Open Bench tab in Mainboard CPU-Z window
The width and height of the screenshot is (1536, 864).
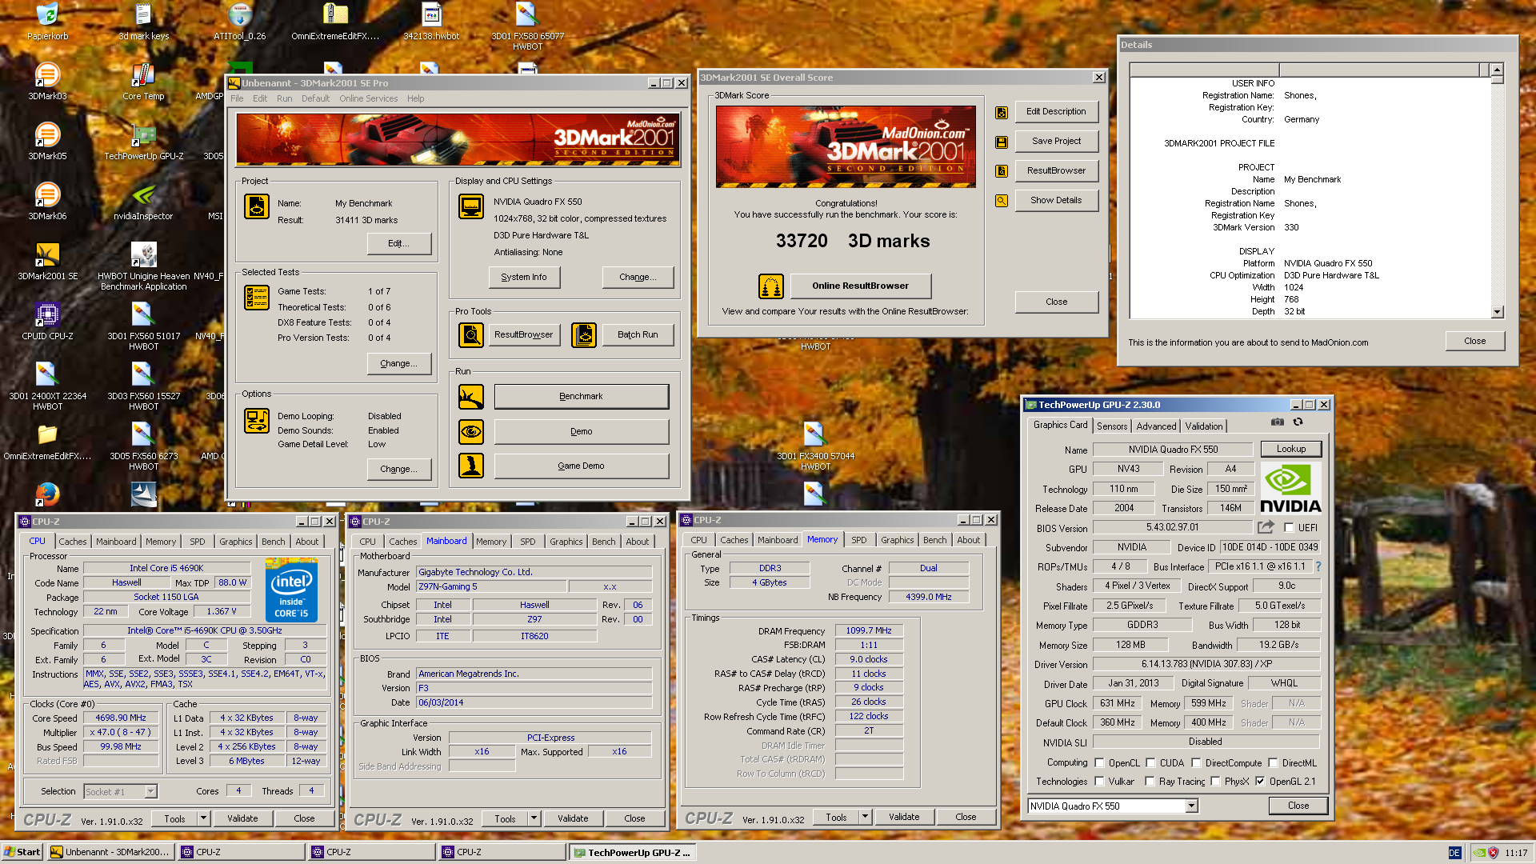click(603, 542)
